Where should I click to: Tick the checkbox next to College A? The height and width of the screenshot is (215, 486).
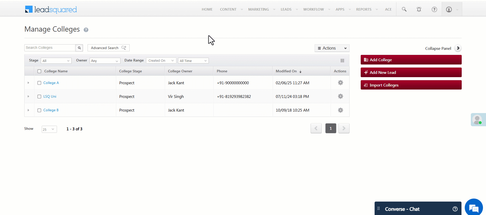(x=39, y=83)
